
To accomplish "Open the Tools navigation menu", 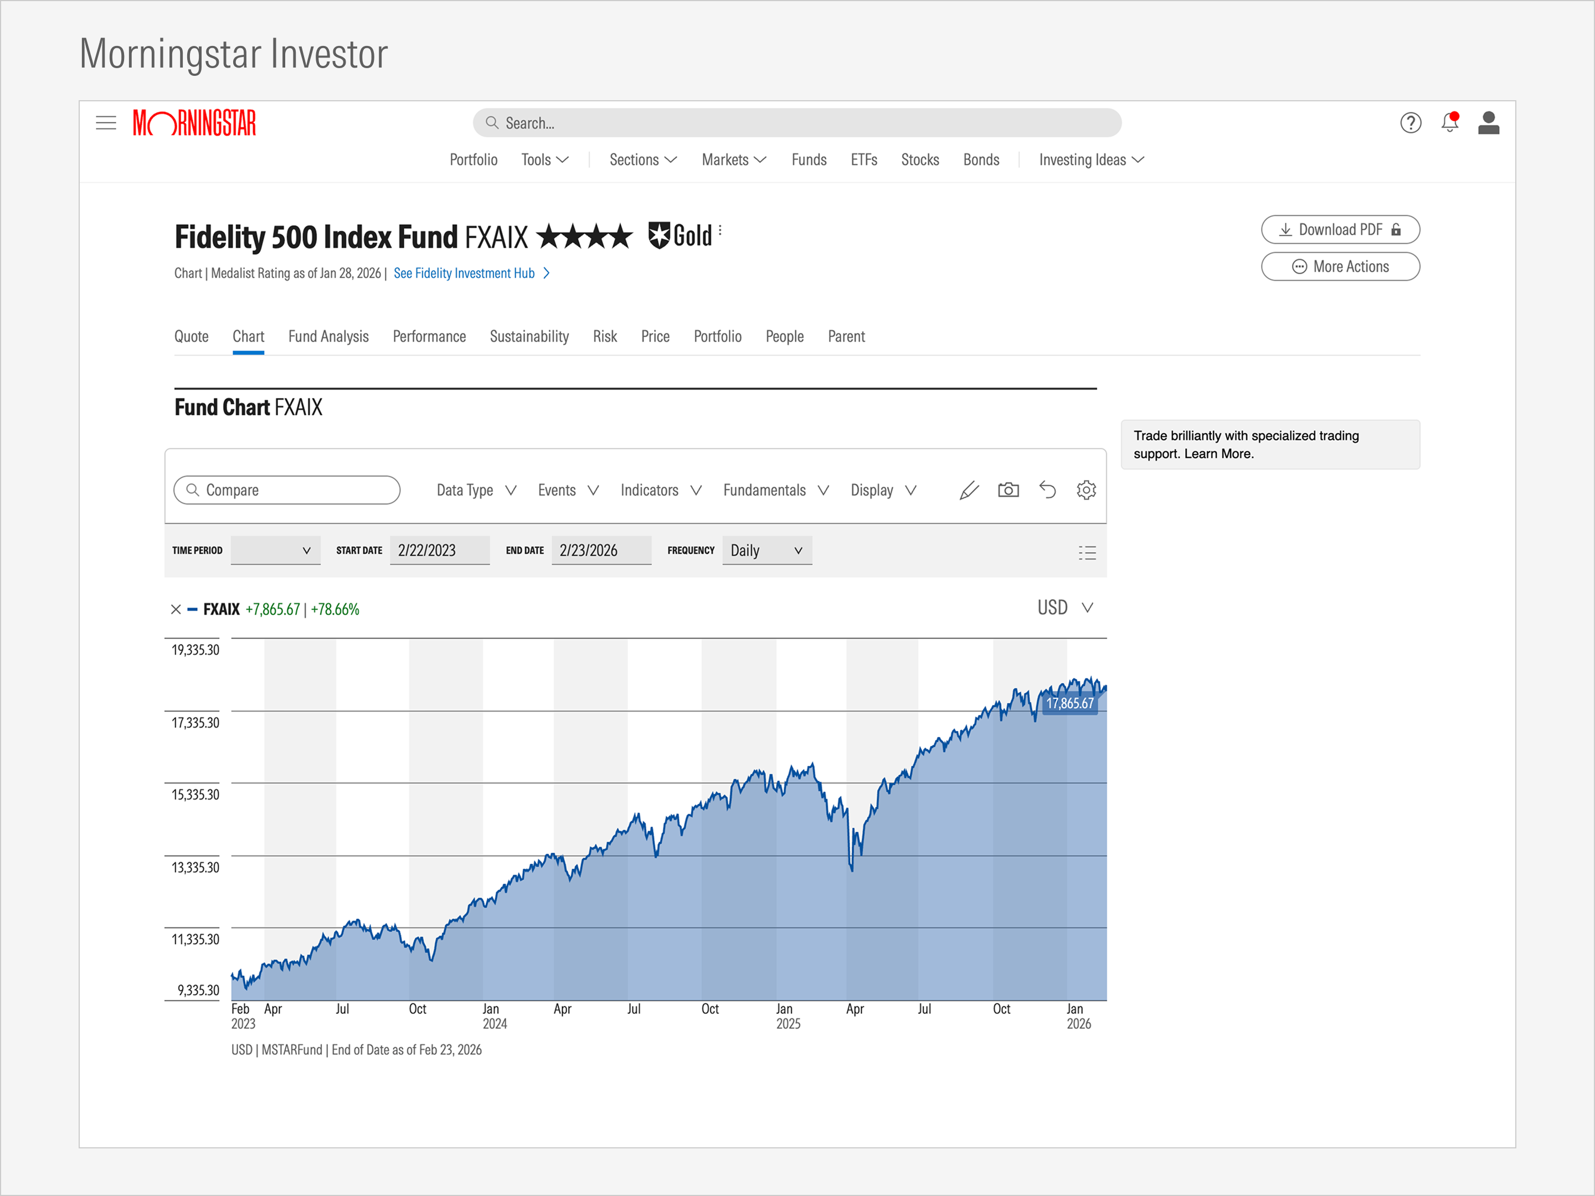I will (545, 159).
